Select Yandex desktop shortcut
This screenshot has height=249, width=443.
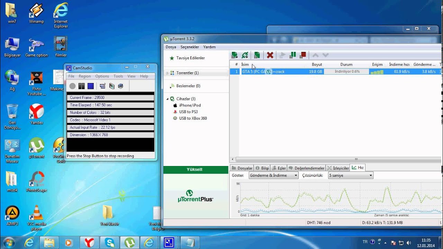click(x=36, y=114)
